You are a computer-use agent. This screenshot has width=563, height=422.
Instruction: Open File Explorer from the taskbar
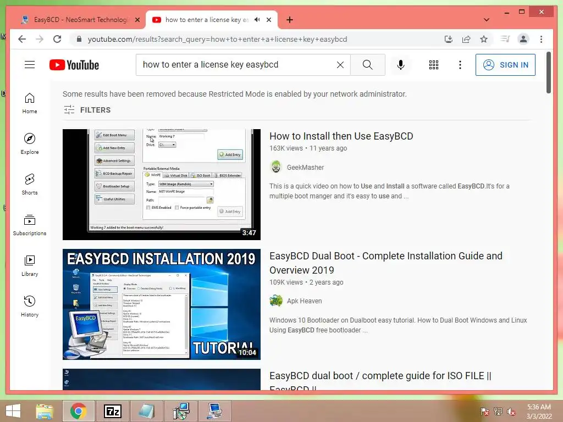coord(44,411)
